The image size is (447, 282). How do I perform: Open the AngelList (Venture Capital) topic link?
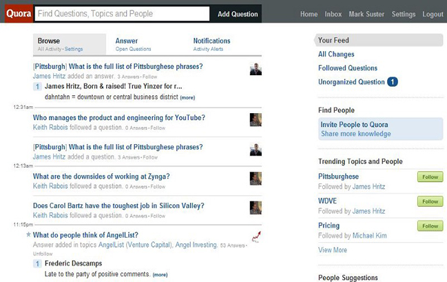[136, 245]
